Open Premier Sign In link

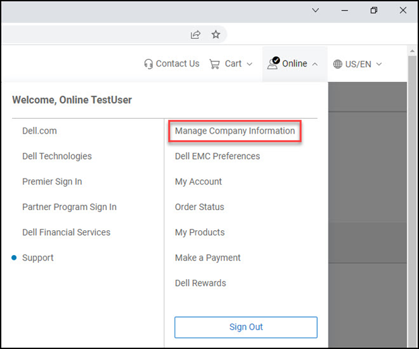52,182
